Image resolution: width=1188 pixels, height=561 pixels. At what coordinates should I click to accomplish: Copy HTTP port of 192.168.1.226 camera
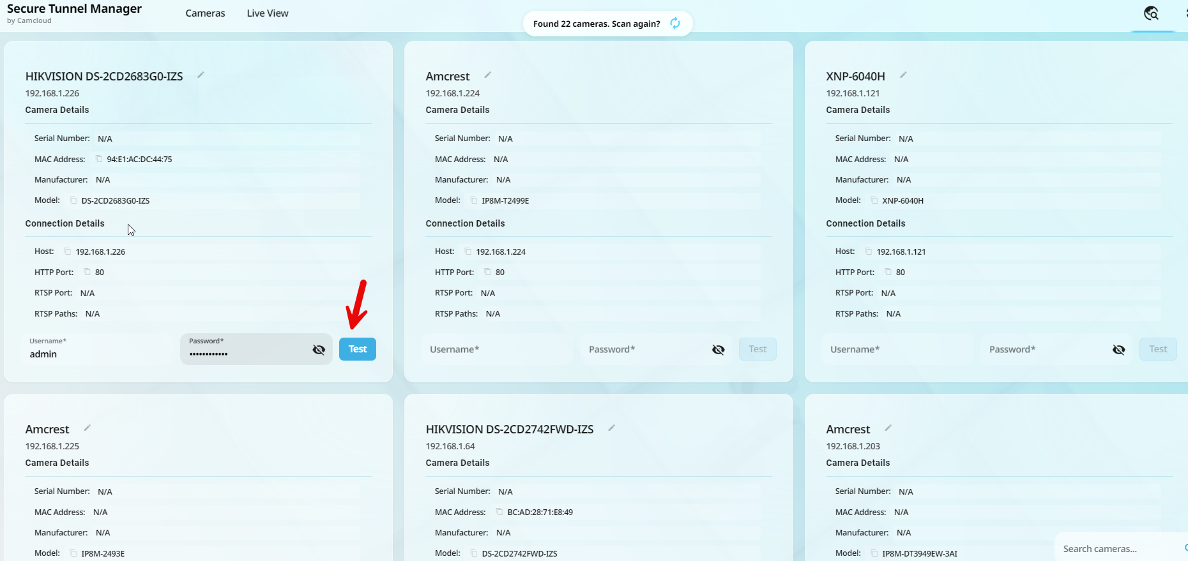click(x=88, y=272)
